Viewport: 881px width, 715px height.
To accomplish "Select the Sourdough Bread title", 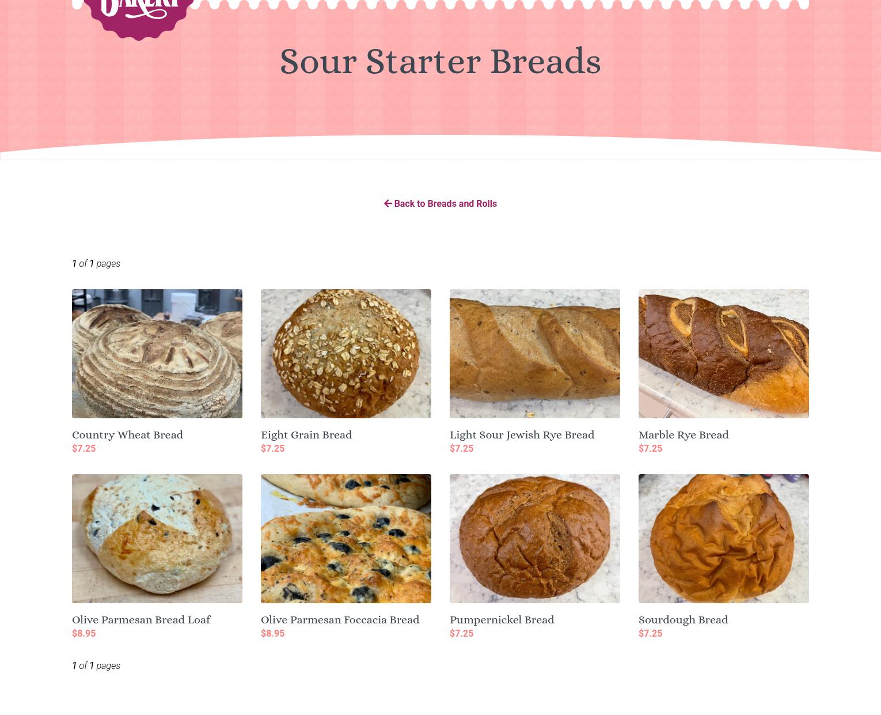I will [x=683, y=620].
